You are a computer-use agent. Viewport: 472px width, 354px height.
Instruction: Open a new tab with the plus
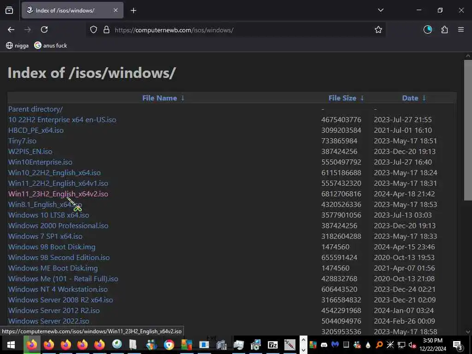[x=134, y=11]
